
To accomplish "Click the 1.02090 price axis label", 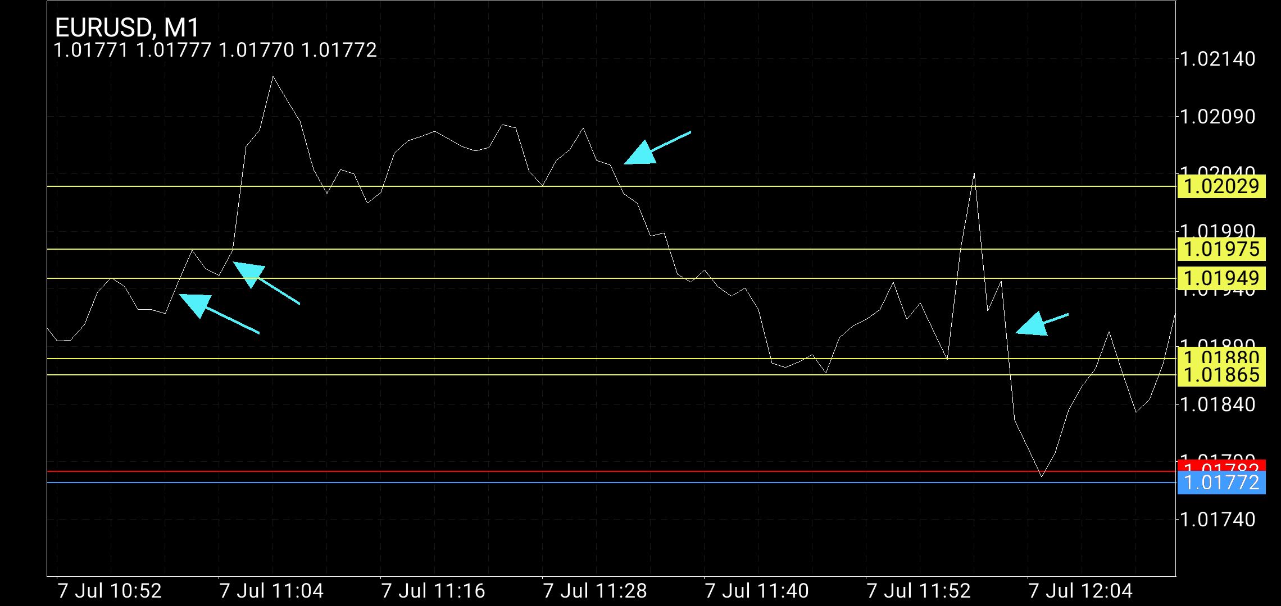I will click(1217, 117).
